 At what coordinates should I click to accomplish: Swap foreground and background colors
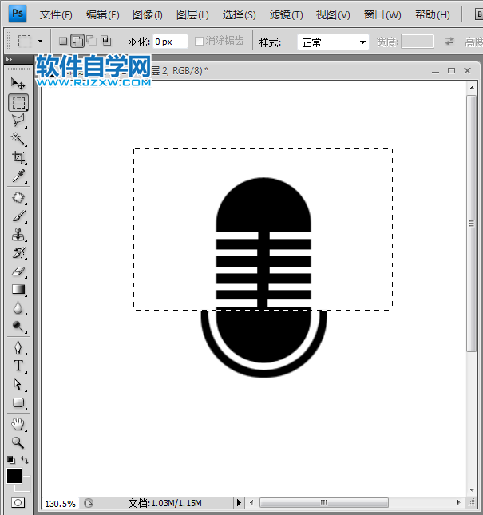25,460
